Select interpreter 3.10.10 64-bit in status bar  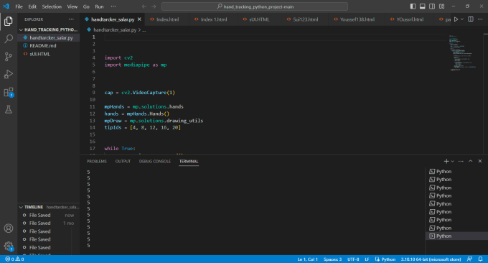[x=431, y=259]
